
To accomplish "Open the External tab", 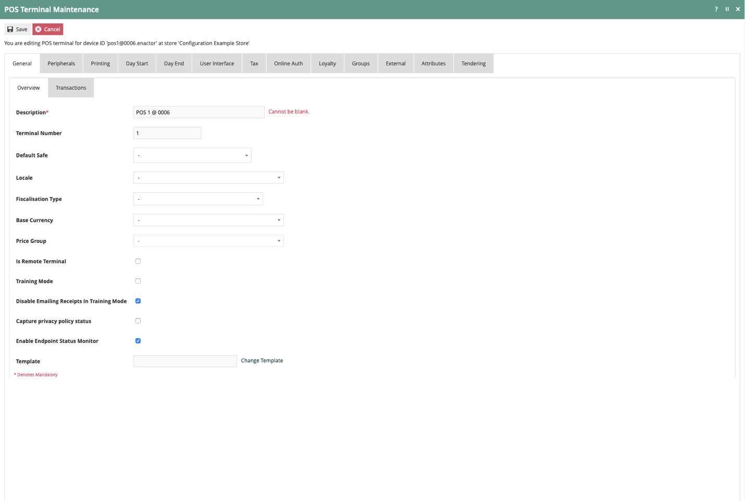I will 396,64.
